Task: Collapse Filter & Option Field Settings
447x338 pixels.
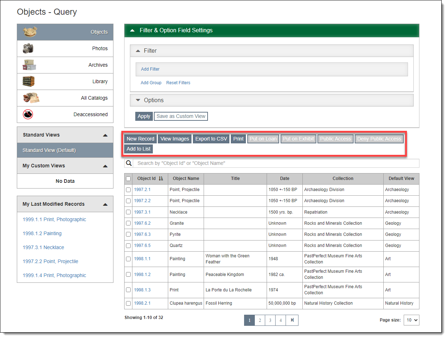Action: point(272,30)
